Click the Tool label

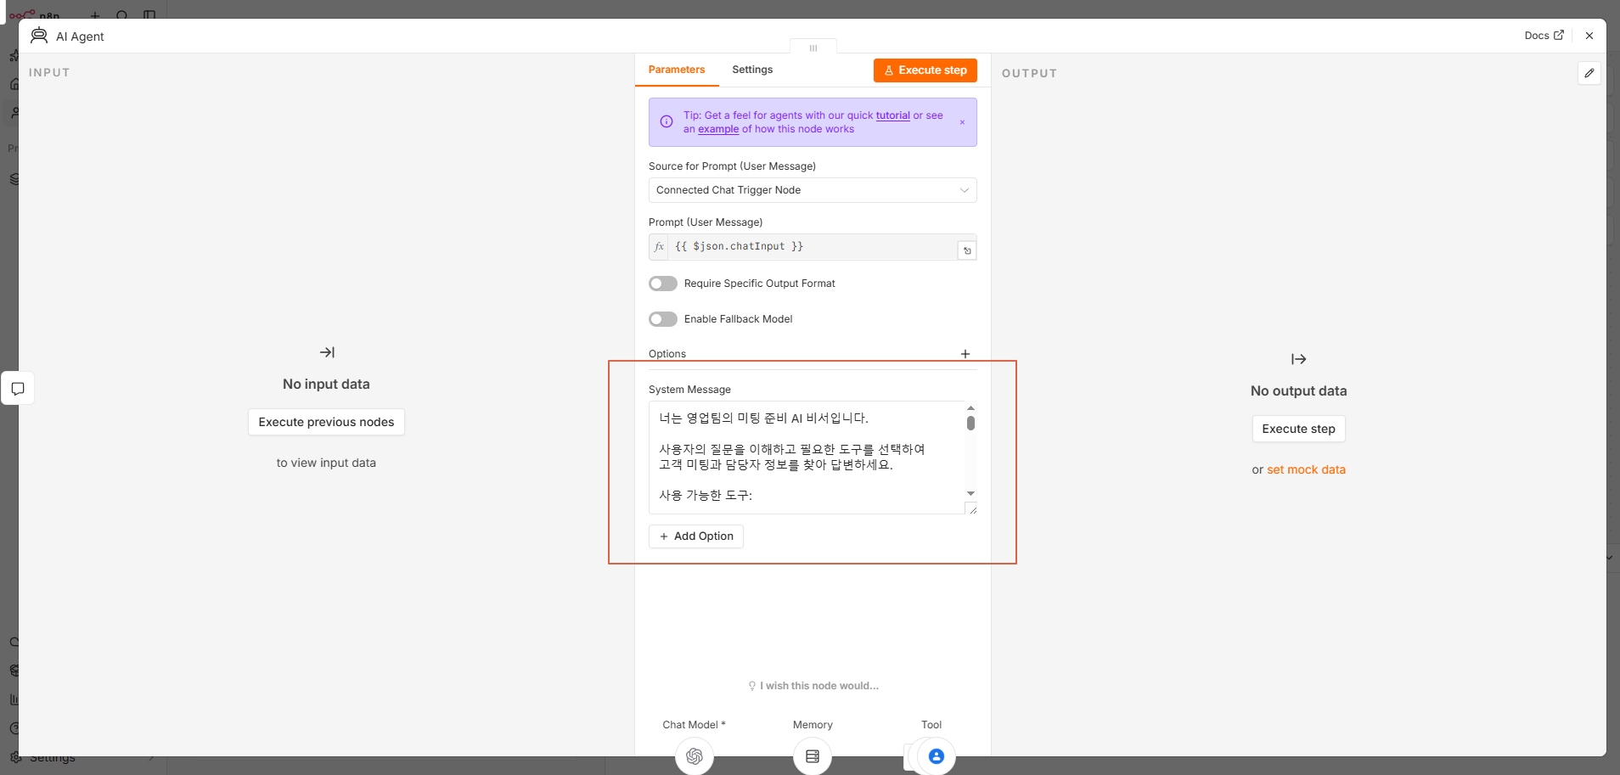point(931,725)
